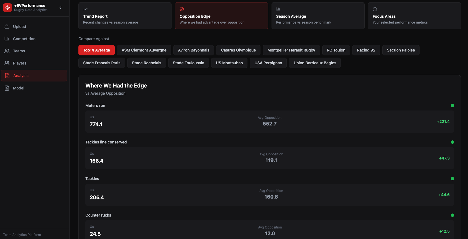Compare against Stade Rochelais

click(x=147, y=63)
